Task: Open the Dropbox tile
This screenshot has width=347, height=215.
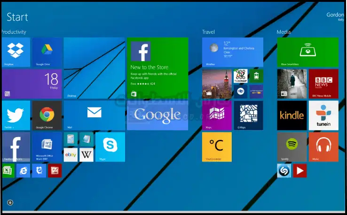Action: 16,52
